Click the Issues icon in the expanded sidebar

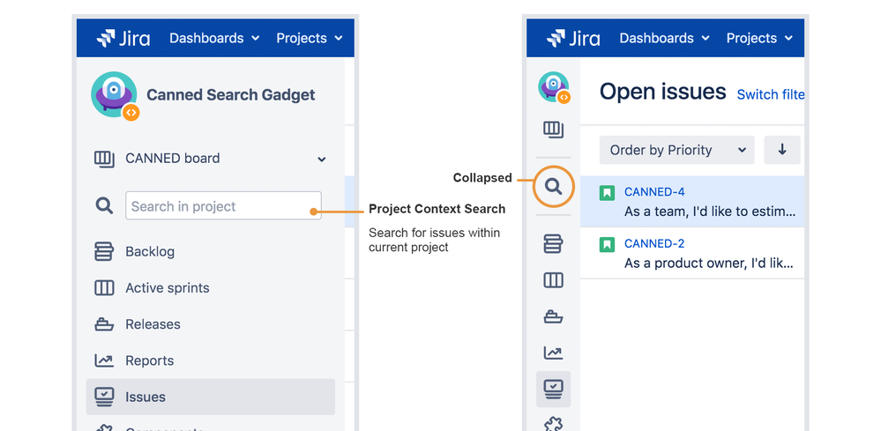click(x=104, y=397)
